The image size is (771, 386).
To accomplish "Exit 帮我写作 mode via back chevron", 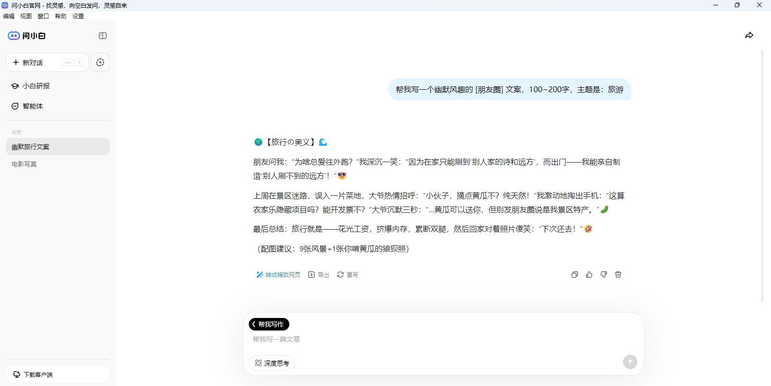I will (254, 324).
